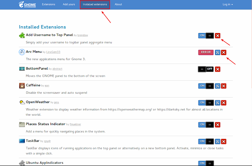
Task: Click the Caffeine coffee cup icon
Action: [22, 86]
